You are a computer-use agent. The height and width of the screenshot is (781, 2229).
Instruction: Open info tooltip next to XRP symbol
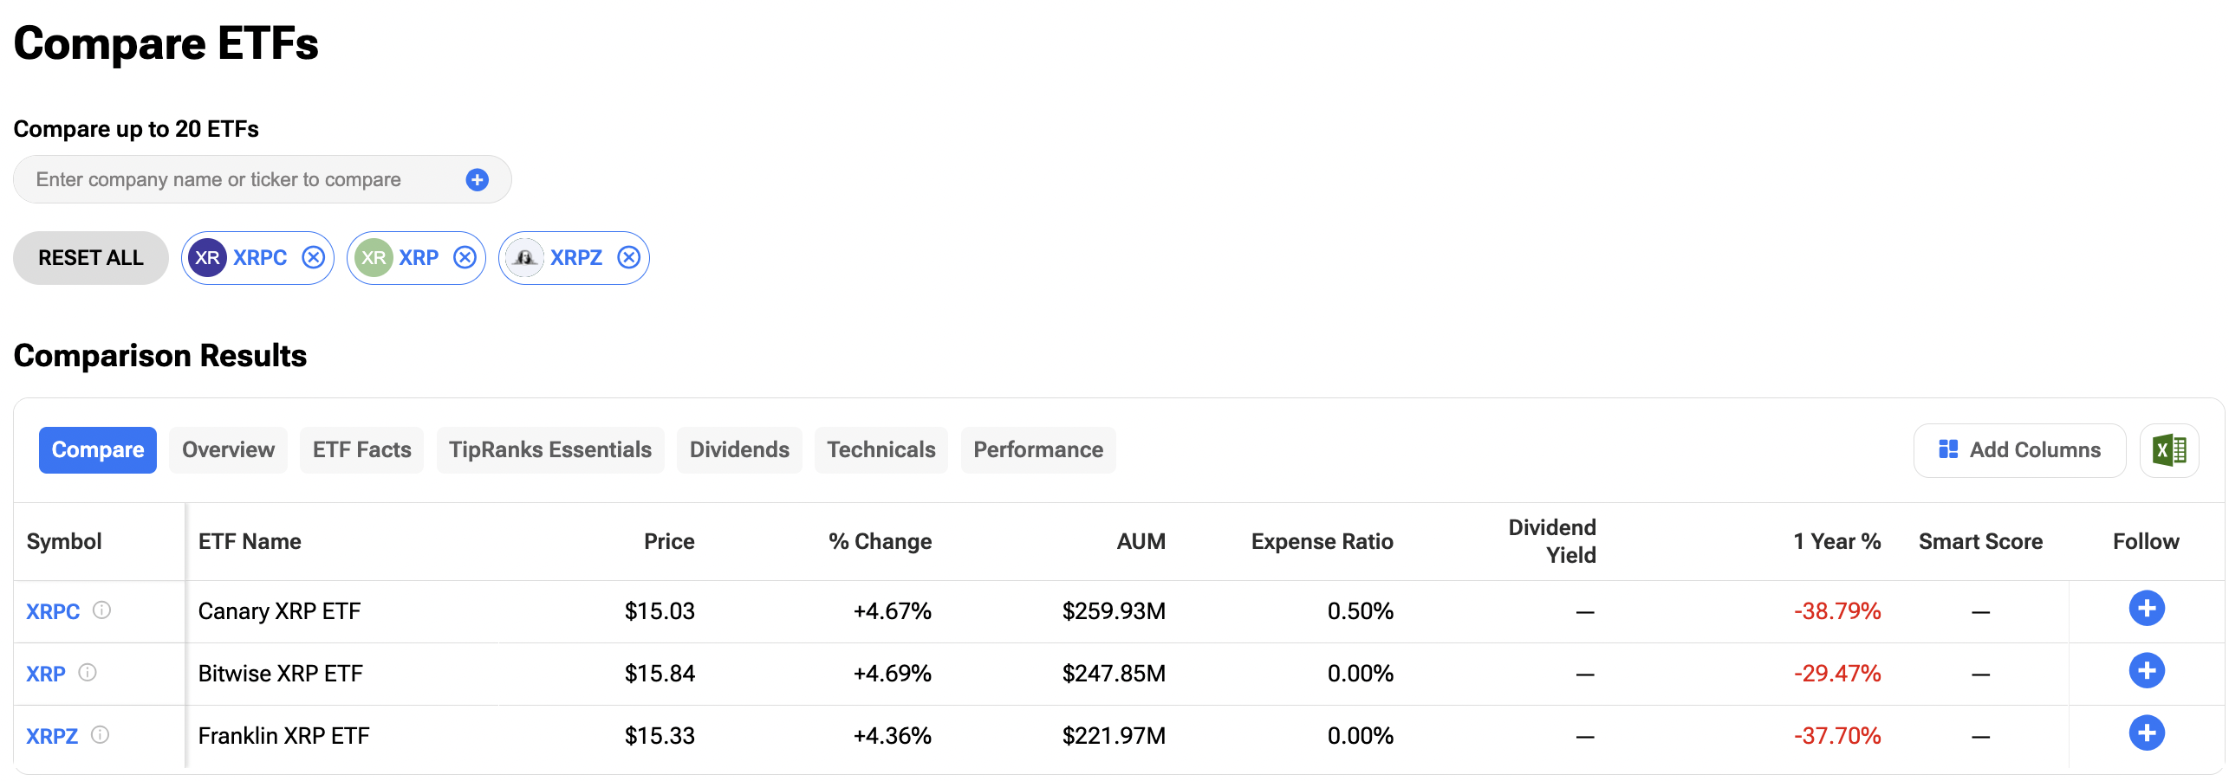tap(89, 674)
